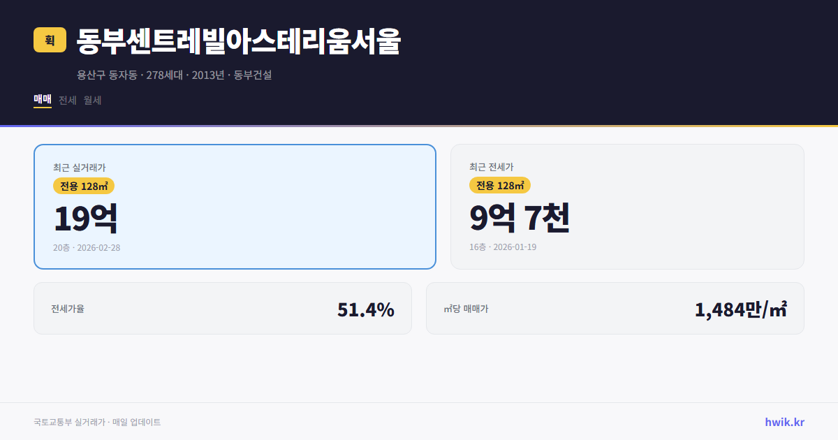Switch to the 전세 tab

[x=67, y=100]
